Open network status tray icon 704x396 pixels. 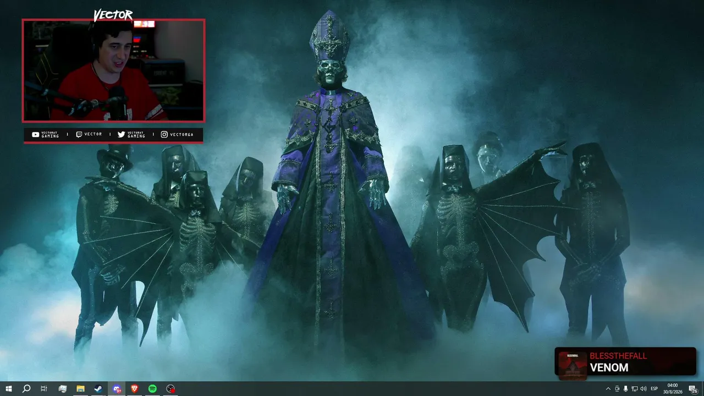click(634, 389)
